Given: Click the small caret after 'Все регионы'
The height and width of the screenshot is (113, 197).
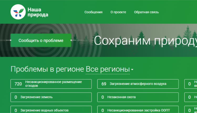Looking at the screenshot, I should coord(132,70).
